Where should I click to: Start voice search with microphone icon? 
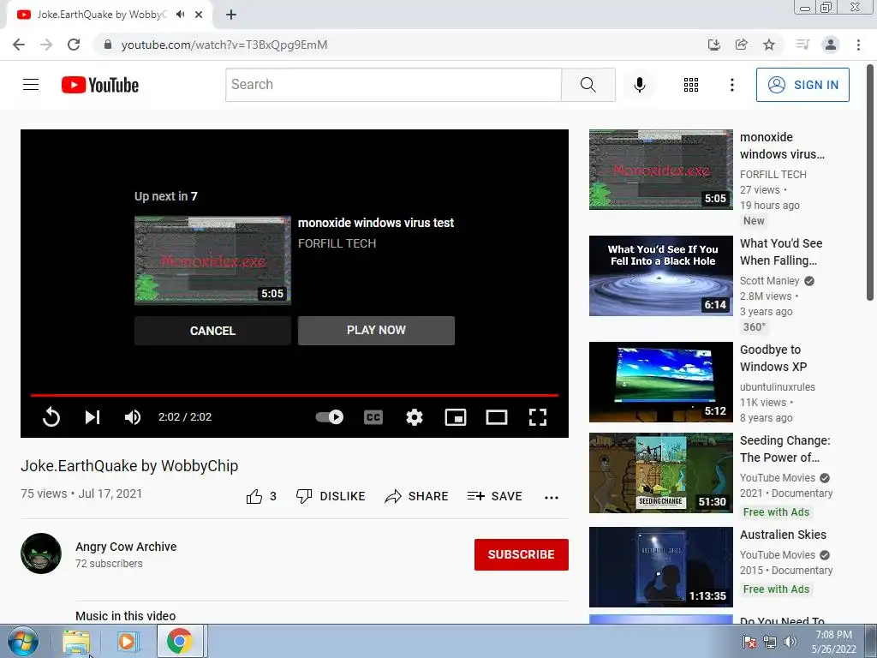[x=639, y=85]
